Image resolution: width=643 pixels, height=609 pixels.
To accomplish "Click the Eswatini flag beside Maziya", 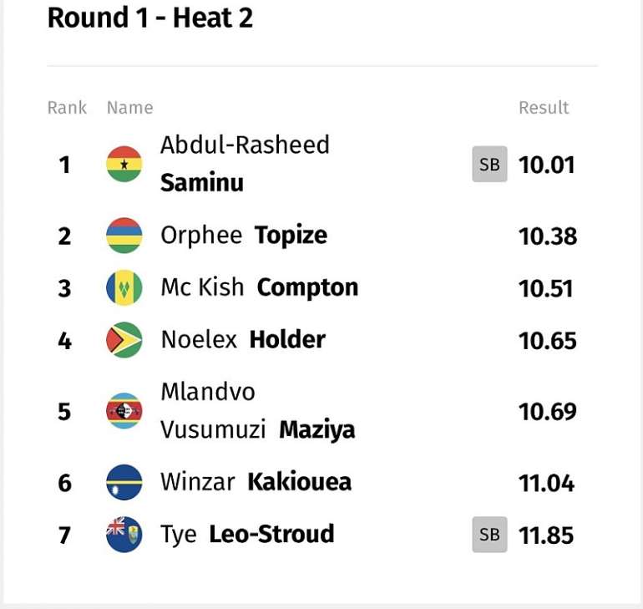I will click(x=124, y=411).
